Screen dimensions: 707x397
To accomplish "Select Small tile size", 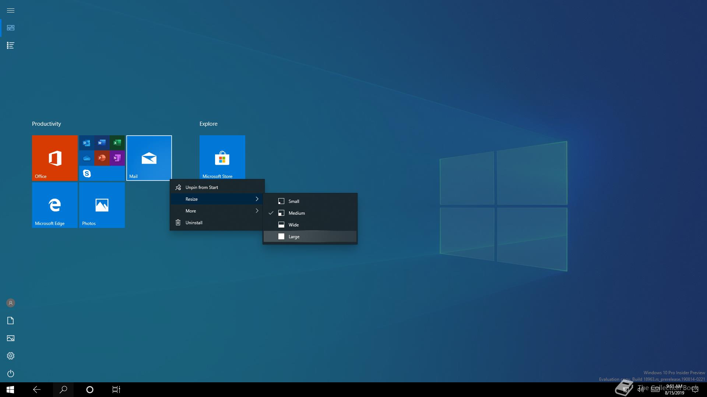I will [310, 201].
